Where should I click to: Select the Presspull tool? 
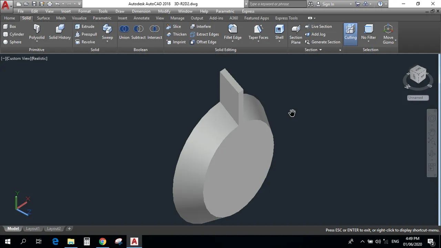[x=86, y=34]
